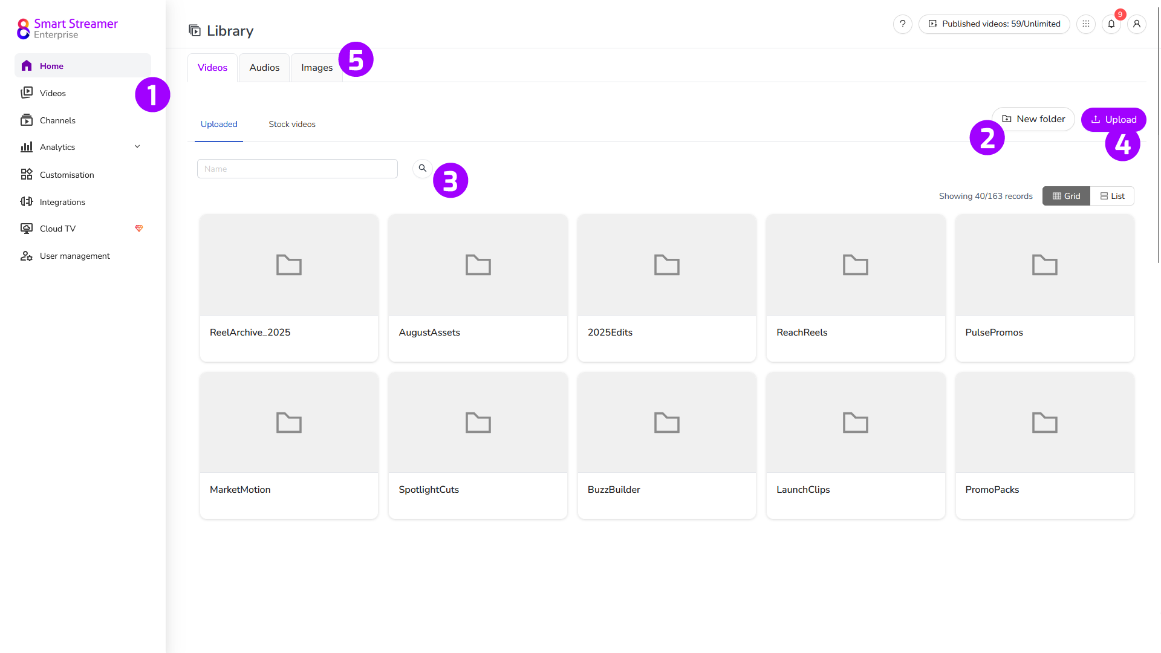Switch to Grid view
1161x653 pixels.
pyautogui.click(x=1066, y=196)
